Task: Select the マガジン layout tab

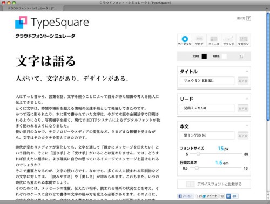Action: tap(243, 40)
